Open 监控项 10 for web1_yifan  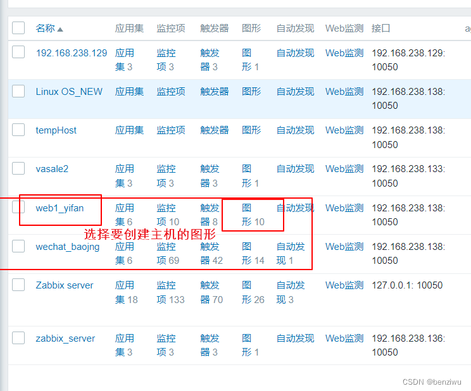point(168,214)
